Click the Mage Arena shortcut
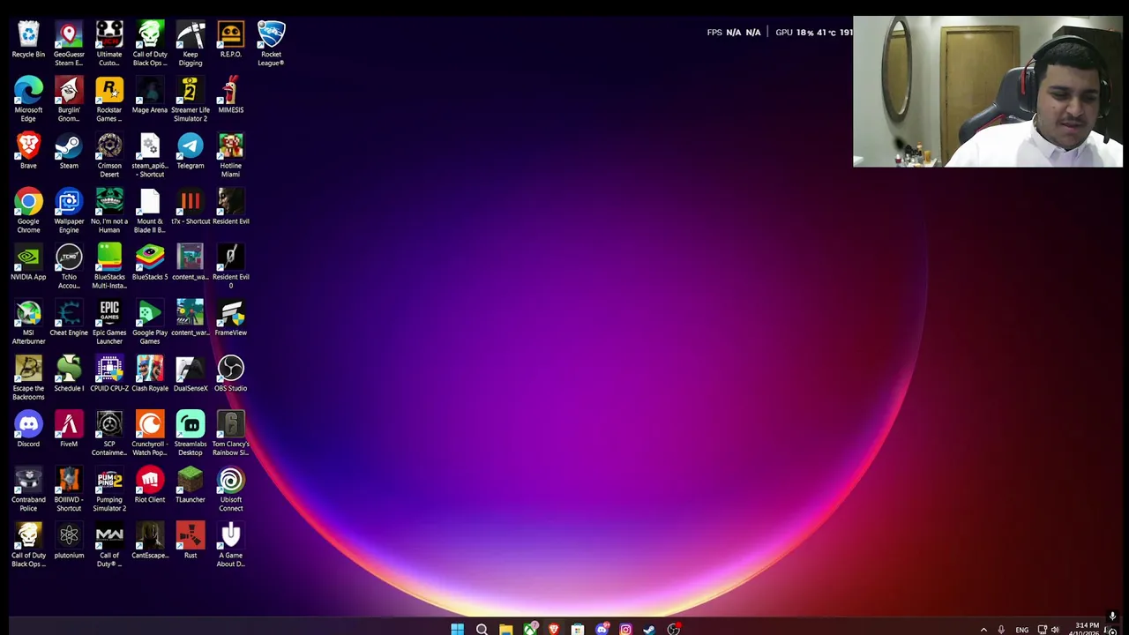The height and width of the screenshot is (635, 1129). pos(150,96)
